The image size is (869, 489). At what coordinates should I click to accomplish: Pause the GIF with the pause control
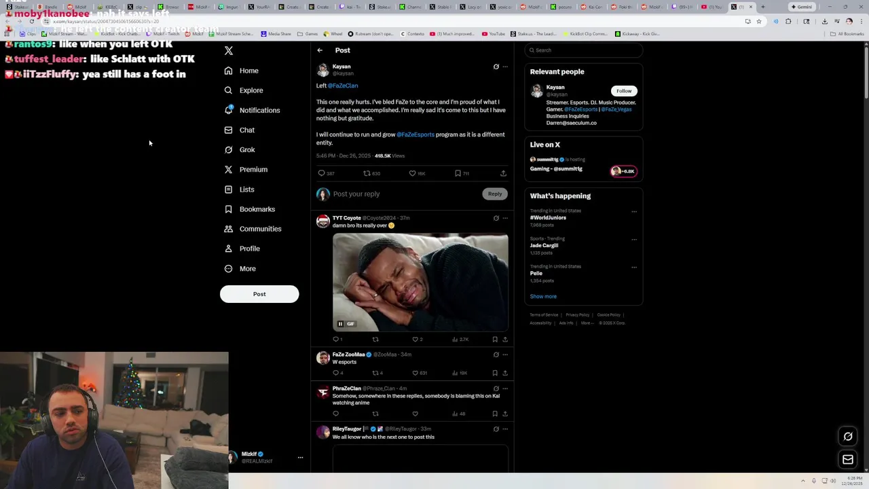click(x=340, y=324)
